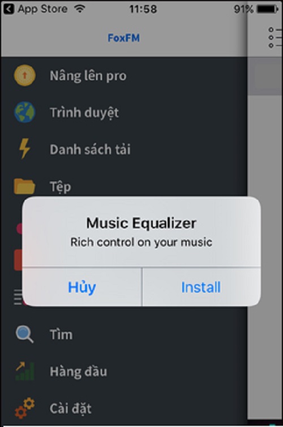Tap the battery indicator in status bar

pos(268,9)
